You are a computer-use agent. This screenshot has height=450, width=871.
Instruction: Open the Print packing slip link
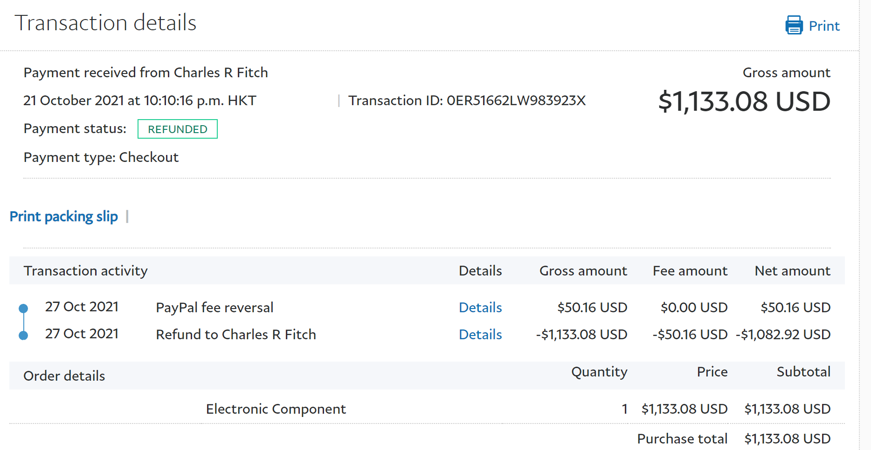tap(64, 216)
